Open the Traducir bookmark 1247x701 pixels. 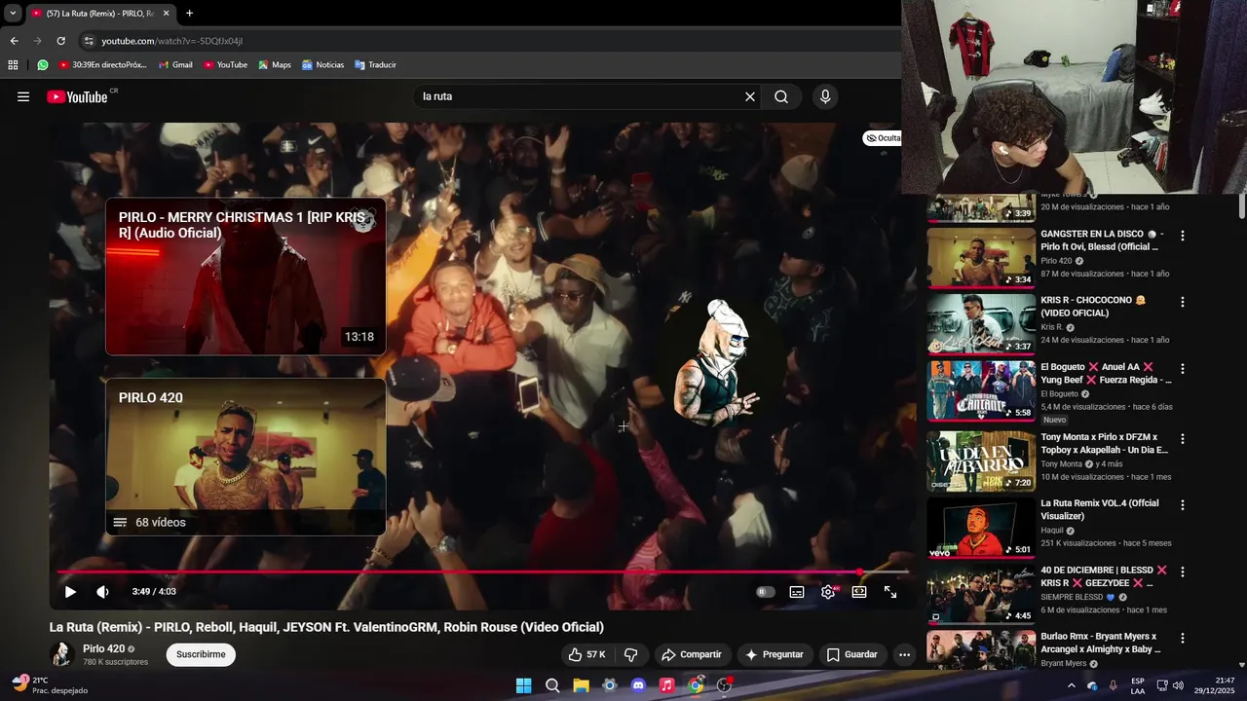click(375, 65)
